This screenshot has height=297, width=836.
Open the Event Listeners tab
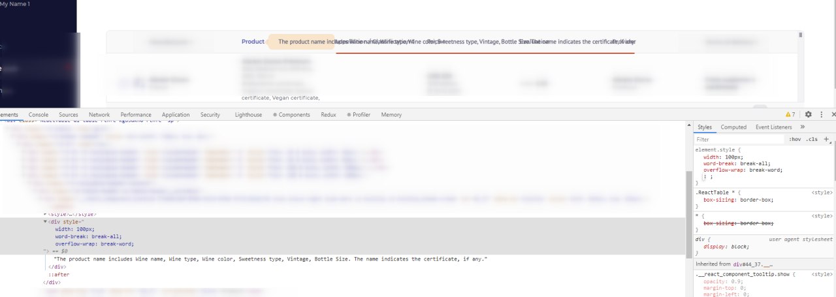(x=773, y=127)
